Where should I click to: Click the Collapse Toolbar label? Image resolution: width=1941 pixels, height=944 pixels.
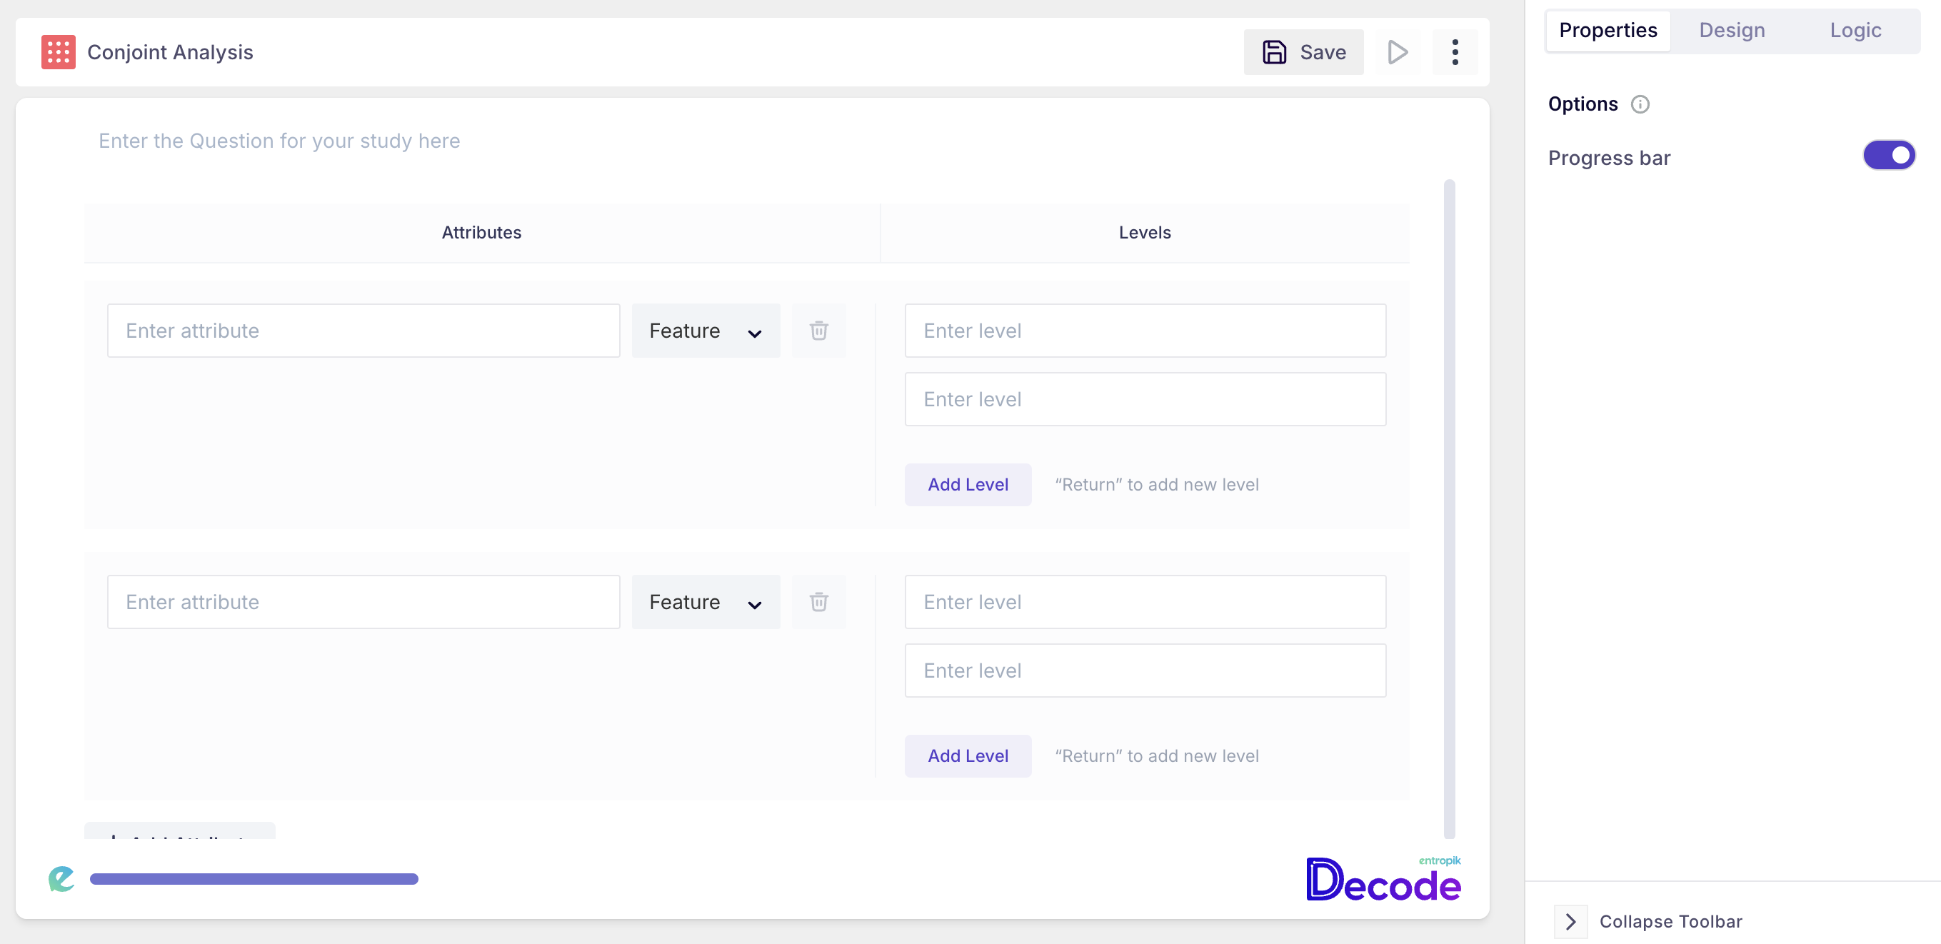(1670, 920)
